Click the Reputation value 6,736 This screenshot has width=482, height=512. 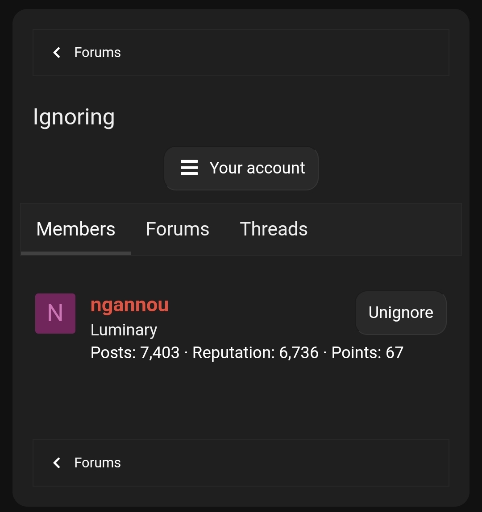click(x=299, y=353)
